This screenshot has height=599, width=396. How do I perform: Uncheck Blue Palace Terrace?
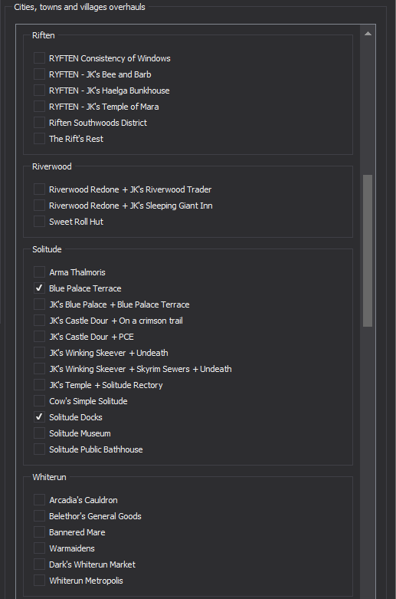(39, 288)
